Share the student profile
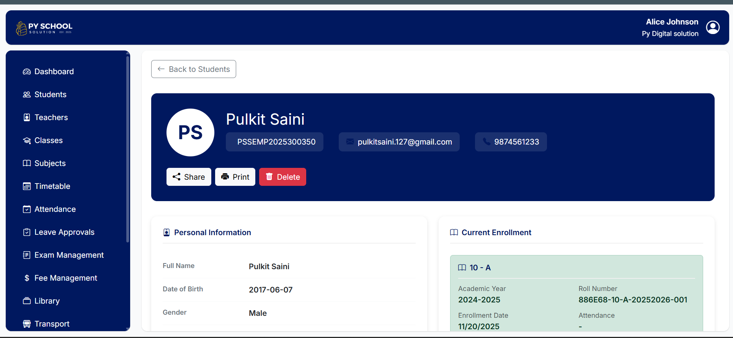The height and width of the screenshot is (338, 733). pyautogui.click(x=189, y=177)
